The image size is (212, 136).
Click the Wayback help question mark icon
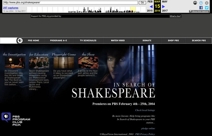tap(201, 3)
